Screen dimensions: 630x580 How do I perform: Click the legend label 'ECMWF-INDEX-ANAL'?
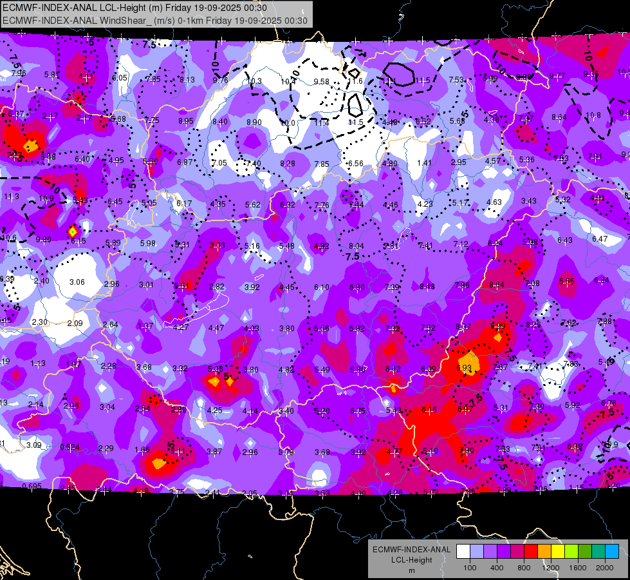coord(411,550)
